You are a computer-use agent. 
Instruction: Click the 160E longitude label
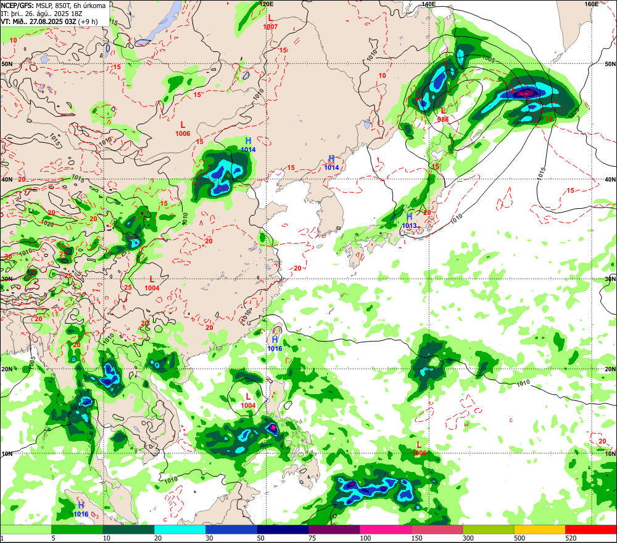click(592, 4)
